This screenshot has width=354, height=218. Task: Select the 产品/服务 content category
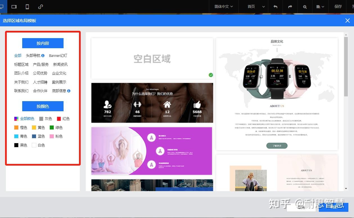click(x=41, y=64)
